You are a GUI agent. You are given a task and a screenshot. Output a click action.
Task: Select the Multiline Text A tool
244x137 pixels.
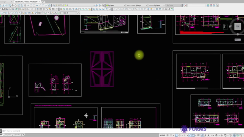pyautogui.click(x=169, y=9)
